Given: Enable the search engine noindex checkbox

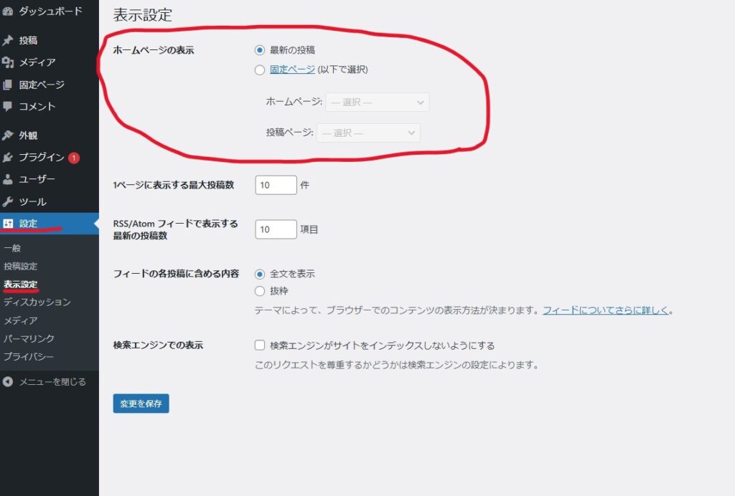Looking at the screenshot, I should point(260,345).
